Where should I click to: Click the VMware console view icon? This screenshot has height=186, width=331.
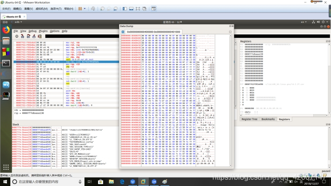click(x=154, y=9)
